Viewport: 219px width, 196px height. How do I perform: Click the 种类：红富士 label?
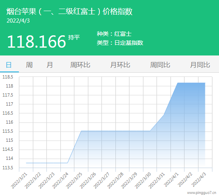coord(114,34)
